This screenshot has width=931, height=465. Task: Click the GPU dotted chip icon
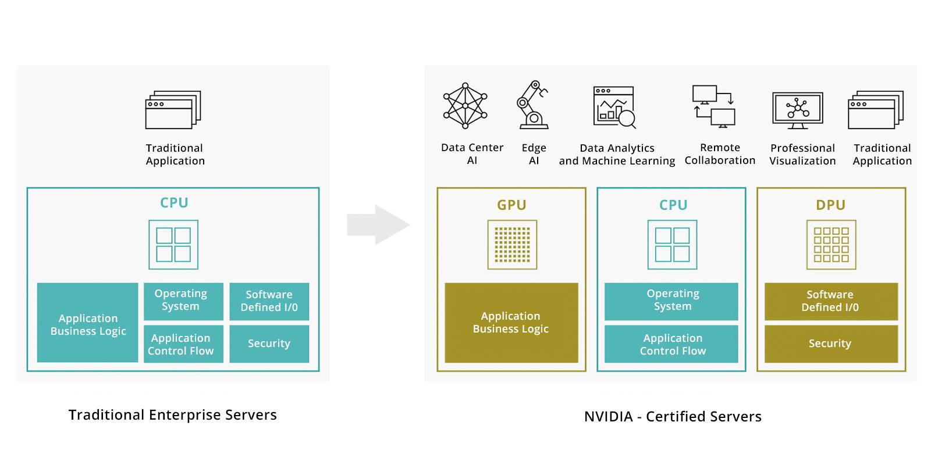[512, 245]
